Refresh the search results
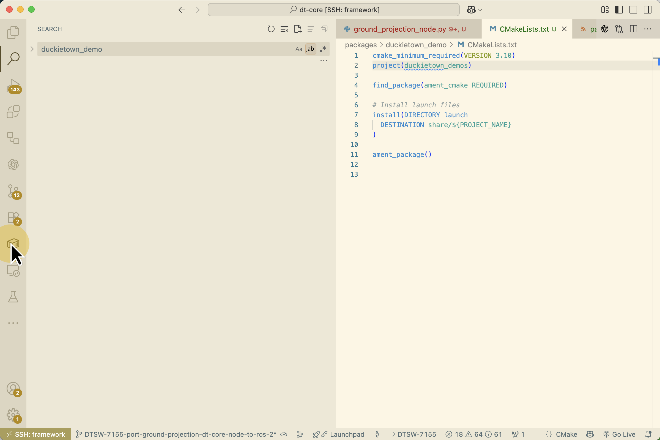The width and height of the screenshot is (660, 440). (271, 29)
